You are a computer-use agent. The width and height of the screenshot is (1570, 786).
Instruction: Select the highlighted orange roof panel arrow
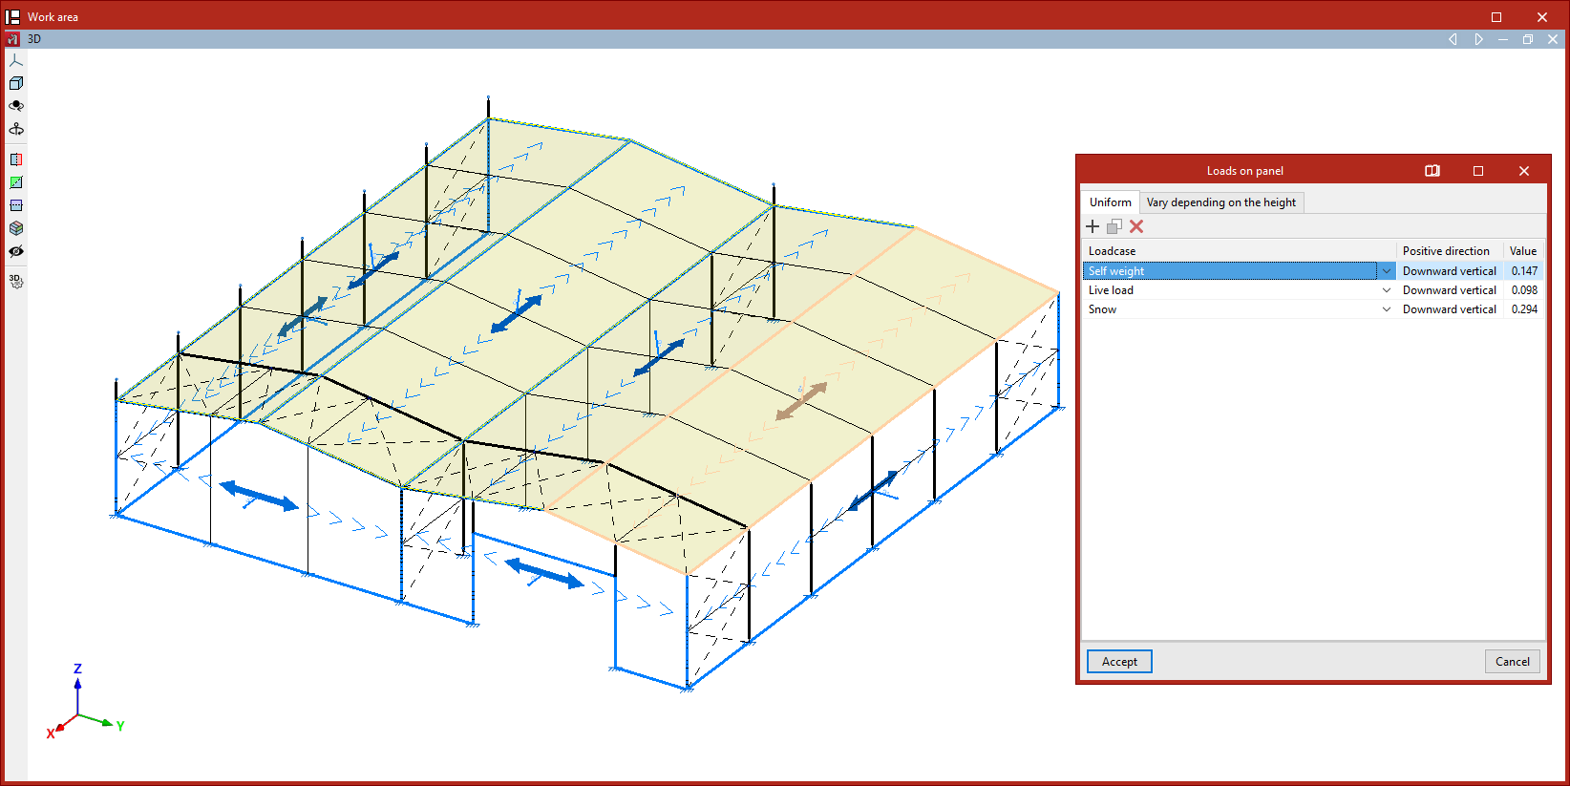(x=801, y=401)
